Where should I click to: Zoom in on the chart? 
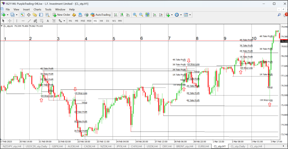pos(135,15)
